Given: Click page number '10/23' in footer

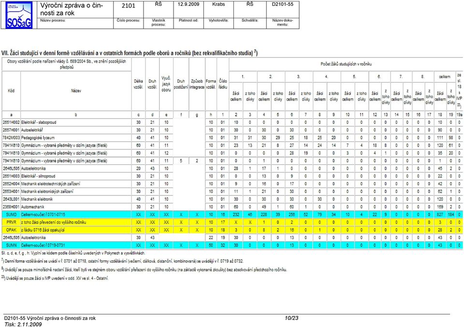Looking at the screenshot, I should [x=291, y=318].
